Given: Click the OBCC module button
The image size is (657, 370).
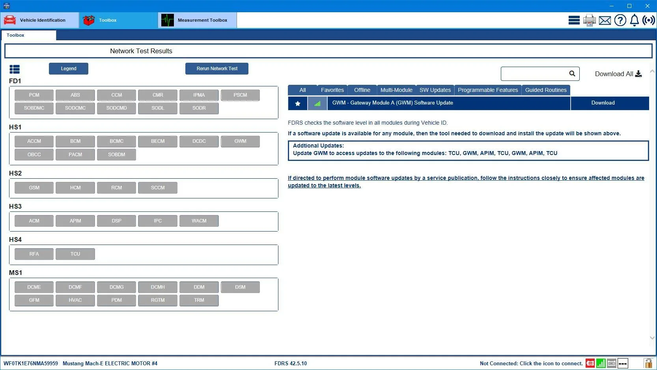Looking at the screenshot, I should 34,155.
